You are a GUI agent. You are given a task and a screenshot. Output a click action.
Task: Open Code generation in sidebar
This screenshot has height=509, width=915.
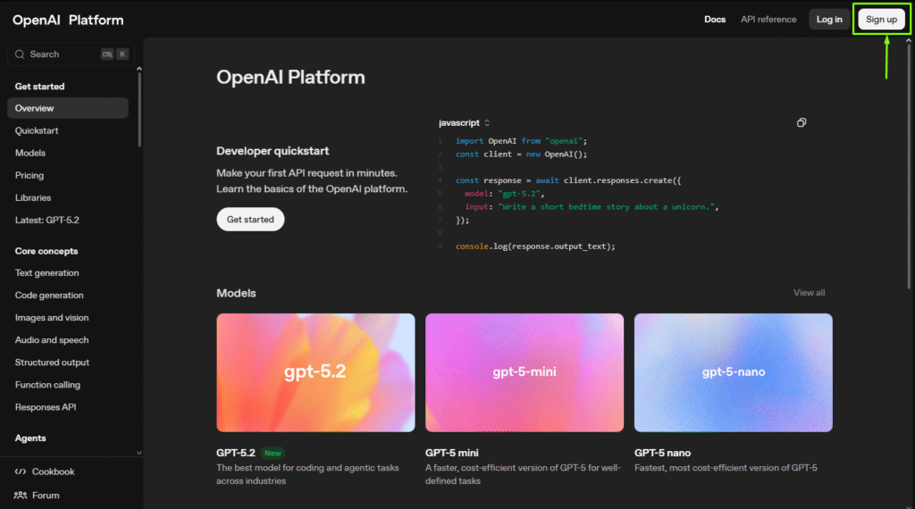pyautogui.click(x=49, y=295)
